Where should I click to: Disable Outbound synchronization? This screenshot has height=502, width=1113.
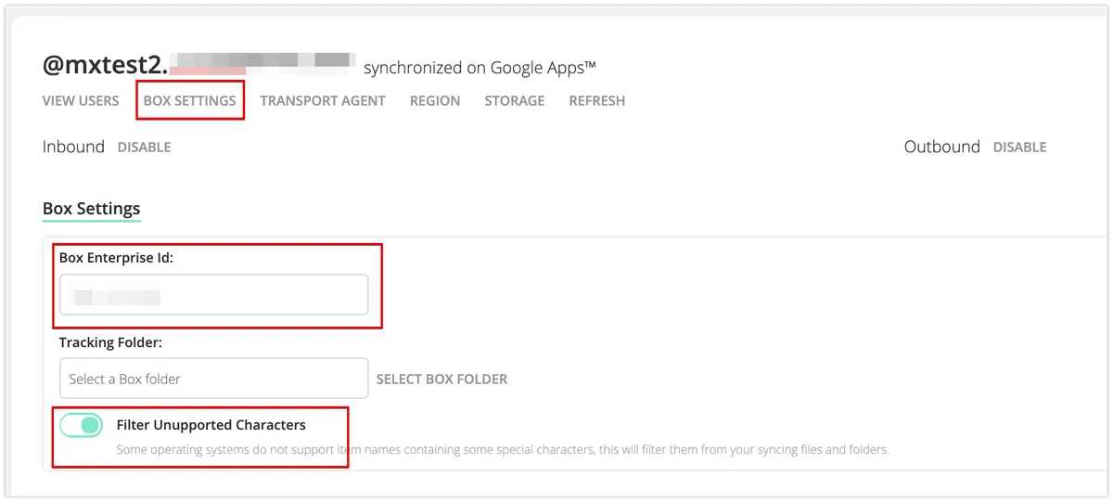[1019, 147]
